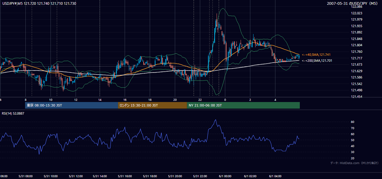This screenshot has height=179, width=382.
Task: Click the 121.586 price axis label
Action: tap(357, 77)
